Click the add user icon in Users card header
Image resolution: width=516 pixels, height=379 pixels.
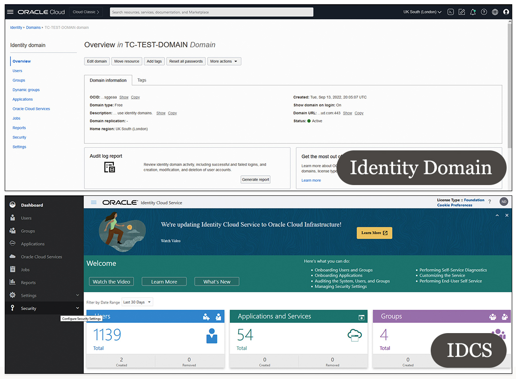[x=206, y=317]
